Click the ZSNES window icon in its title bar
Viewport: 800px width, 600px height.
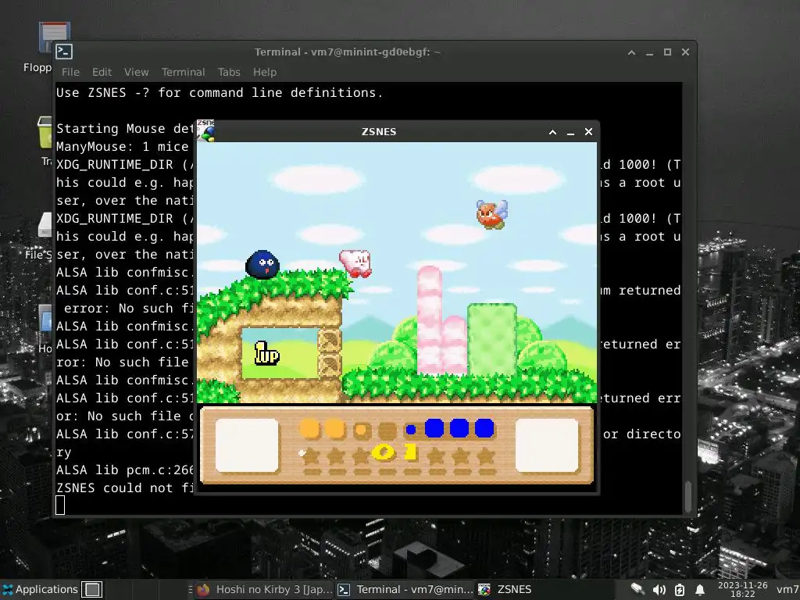tap(205, 131)
